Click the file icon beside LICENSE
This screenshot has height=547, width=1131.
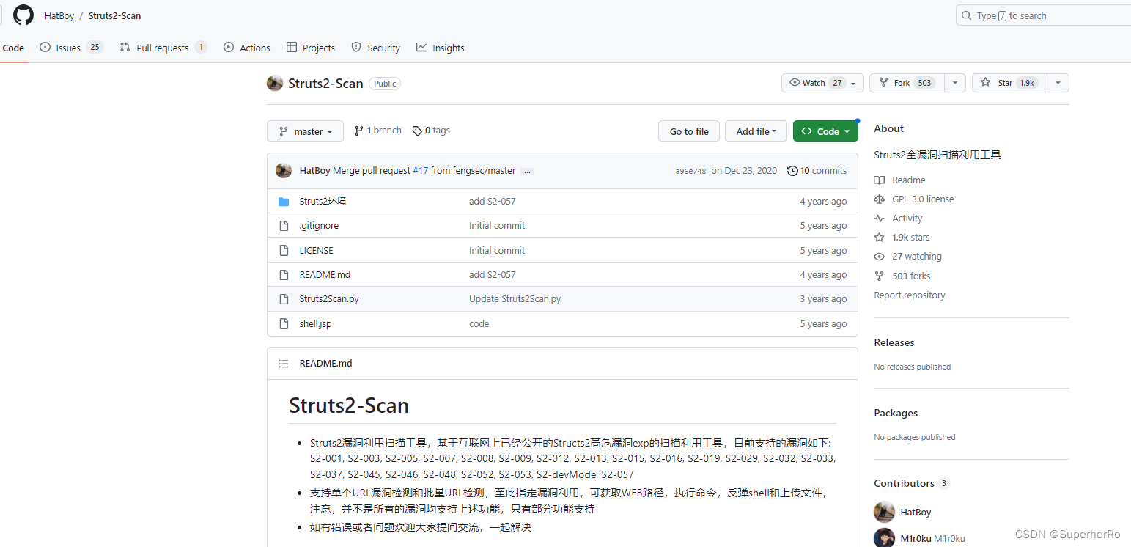click(284, 251)
